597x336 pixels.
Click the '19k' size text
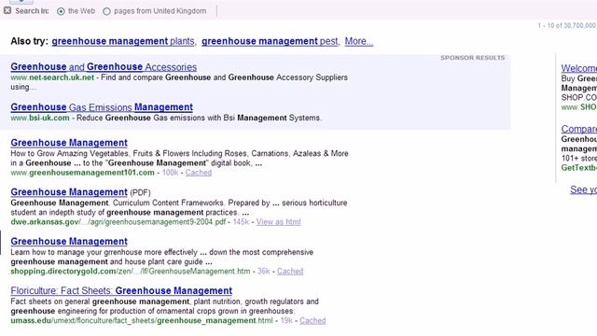click(286, 320)
